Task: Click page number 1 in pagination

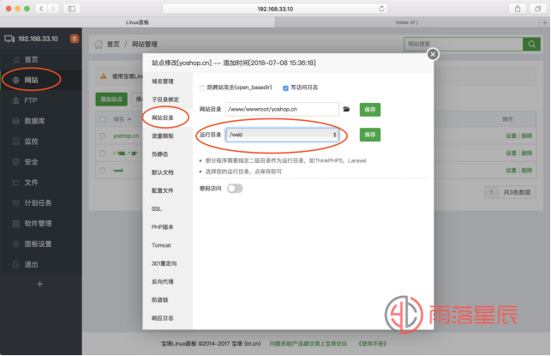Action: (x=491, y=192)
